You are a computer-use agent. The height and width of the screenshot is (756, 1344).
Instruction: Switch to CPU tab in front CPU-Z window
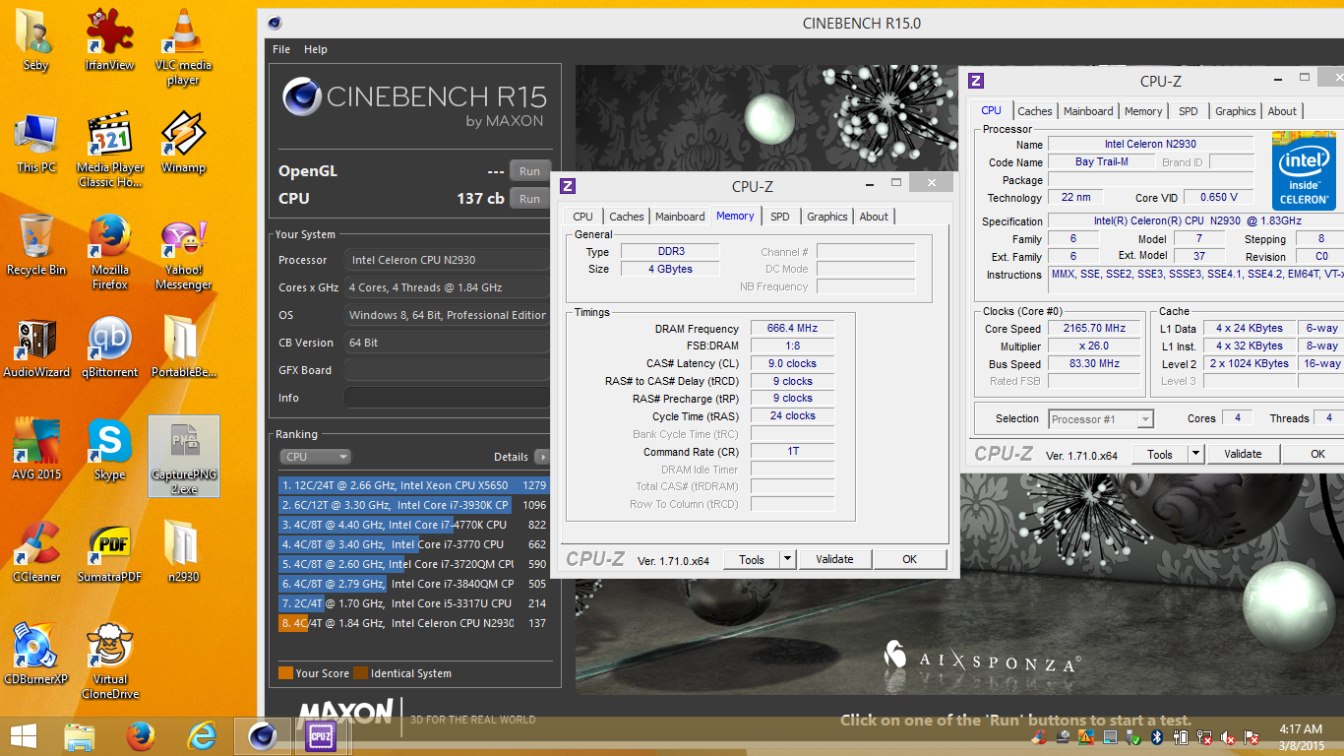(583, 217)
